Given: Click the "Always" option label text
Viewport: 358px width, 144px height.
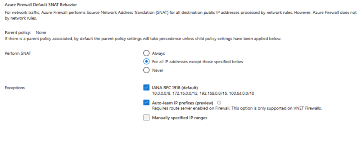Looking at the screenshot, I should point(158,53).
